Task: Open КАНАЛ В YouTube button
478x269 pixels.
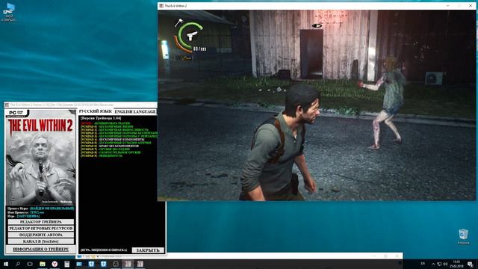Action: coord(41,241)
